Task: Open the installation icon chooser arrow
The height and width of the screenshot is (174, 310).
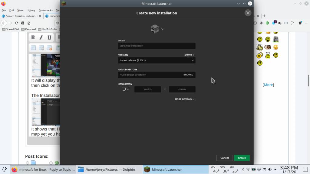Action: 162,29
